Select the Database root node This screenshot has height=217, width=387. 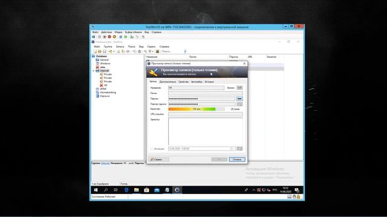coord(101,56)
